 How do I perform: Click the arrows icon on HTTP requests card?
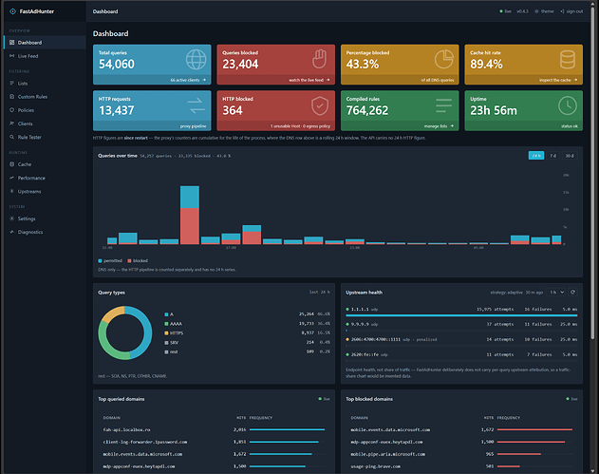pyautogui.click(x=197, y=105)
